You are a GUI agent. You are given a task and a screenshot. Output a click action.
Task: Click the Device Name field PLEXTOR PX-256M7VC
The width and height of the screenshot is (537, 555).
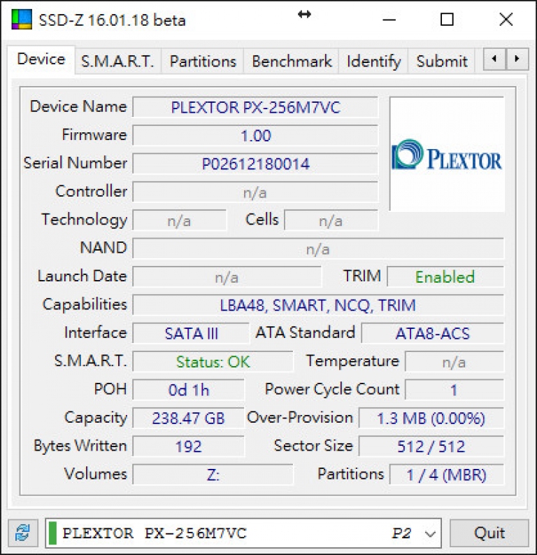pos(255,107)
